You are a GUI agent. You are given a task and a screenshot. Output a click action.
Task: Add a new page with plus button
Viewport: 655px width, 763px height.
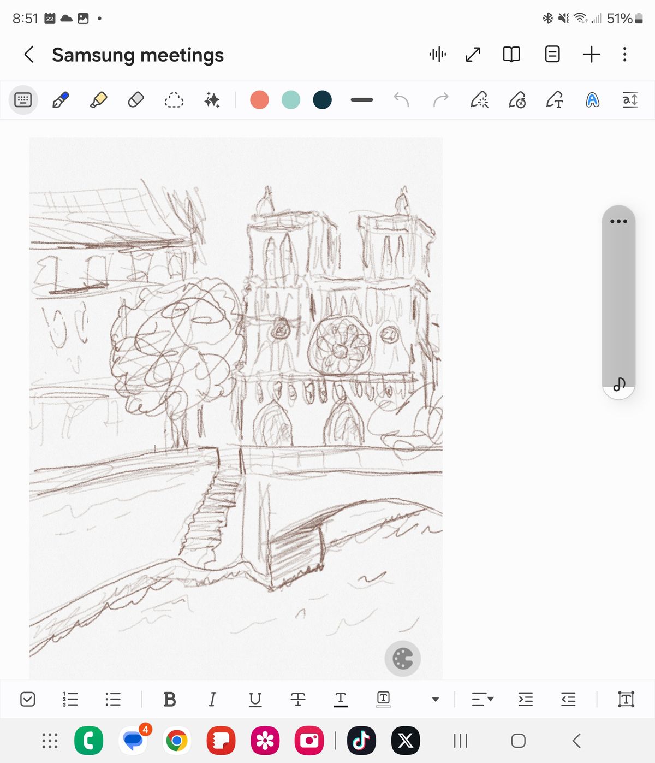pyautogui.click(x=591, y=54)
